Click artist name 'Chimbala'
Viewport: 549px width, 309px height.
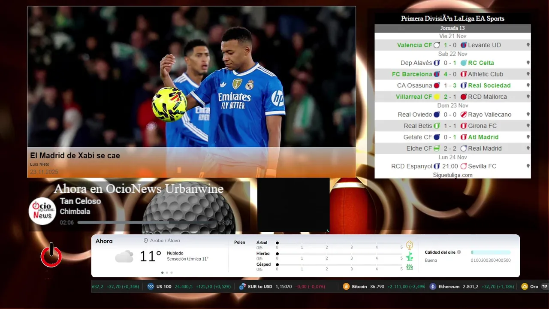pos(75,212)
